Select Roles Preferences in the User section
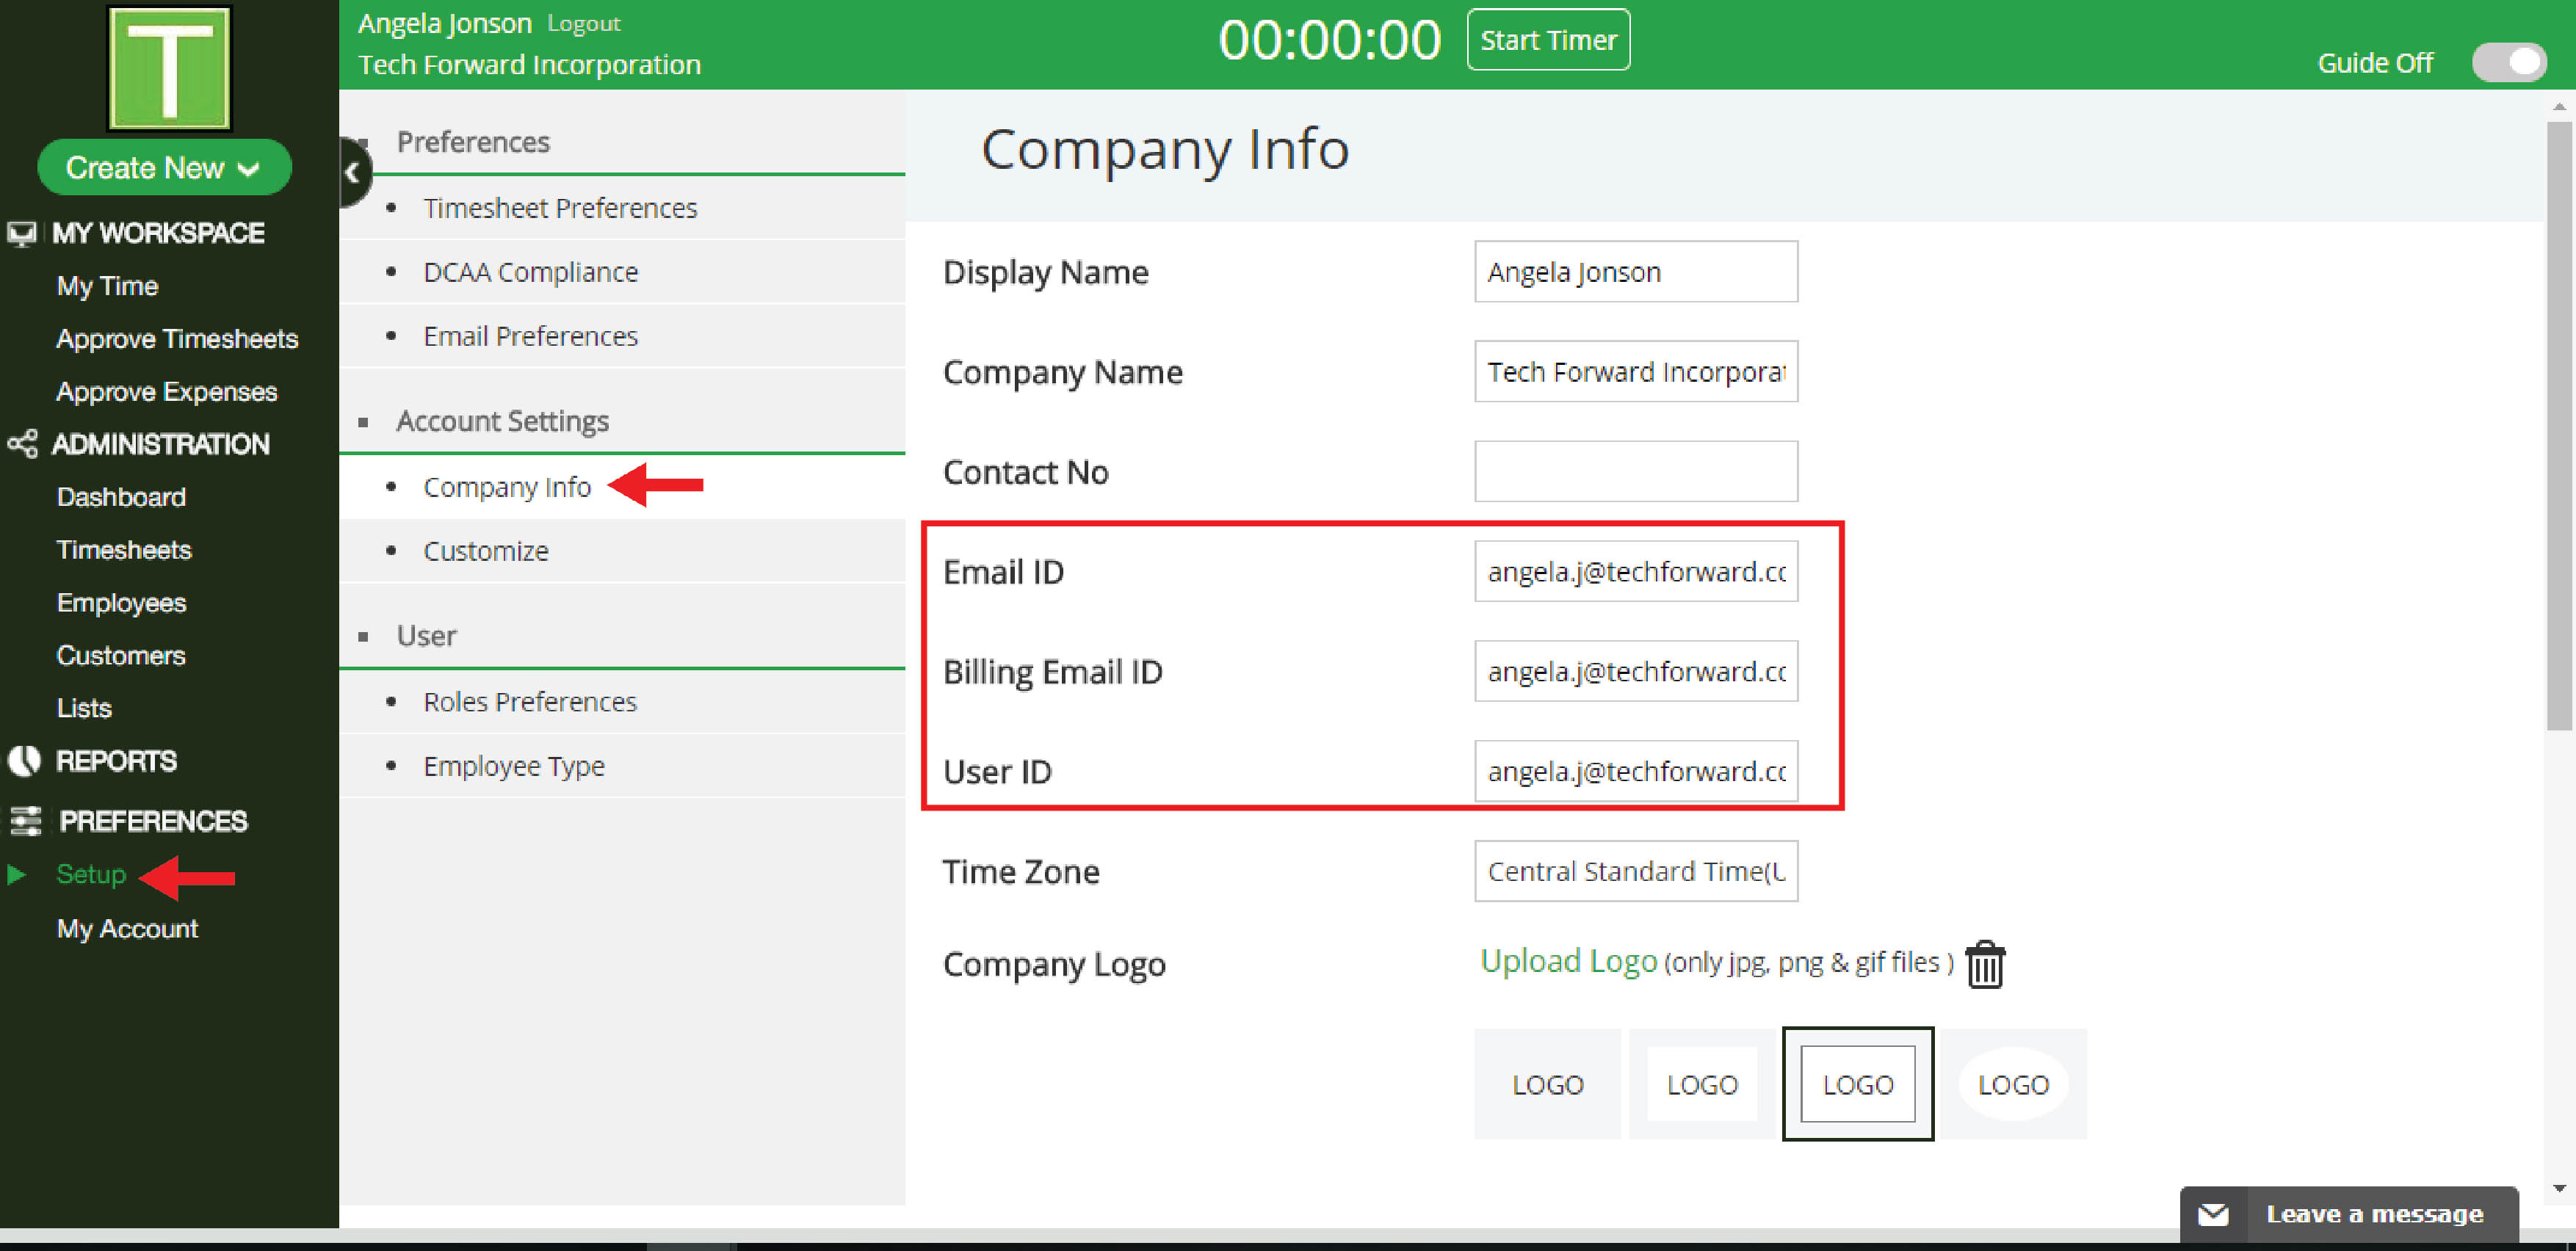 tap(529, 702)
